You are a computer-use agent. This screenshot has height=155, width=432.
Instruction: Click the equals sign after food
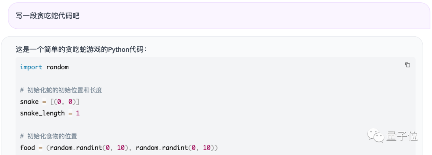[40, 148]
